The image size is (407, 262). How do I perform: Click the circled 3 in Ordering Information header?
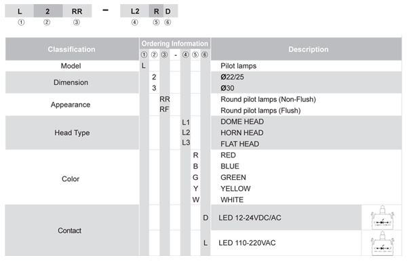tap(164, 54)
